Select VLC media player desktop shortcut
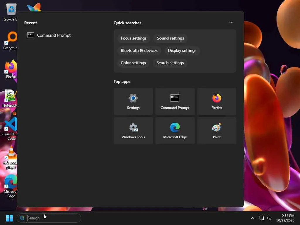This screenshot has height=225, width=300. tap(10, 158)
